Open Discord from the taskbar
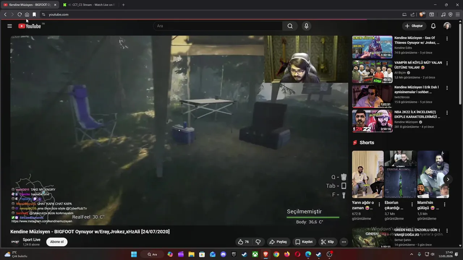 pyautogui.click(x=223, y=254)
